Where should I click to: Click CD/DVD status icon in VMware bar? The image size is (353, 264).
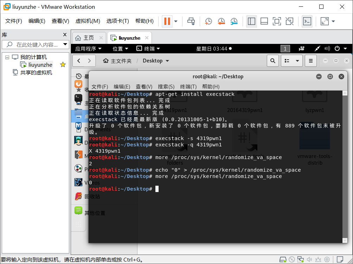(291, 259)
